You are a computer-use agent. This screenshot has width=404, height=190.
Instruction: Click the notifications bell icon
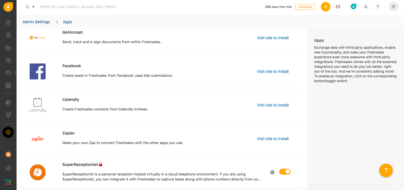(366, 7)
